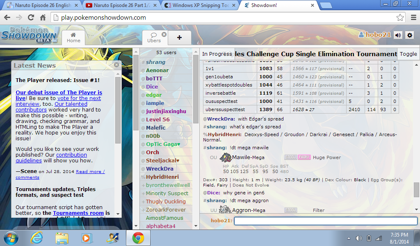This screenshot has height=246, width=420.
Task: Go back using browser back arrow
Action: (7, 18)
